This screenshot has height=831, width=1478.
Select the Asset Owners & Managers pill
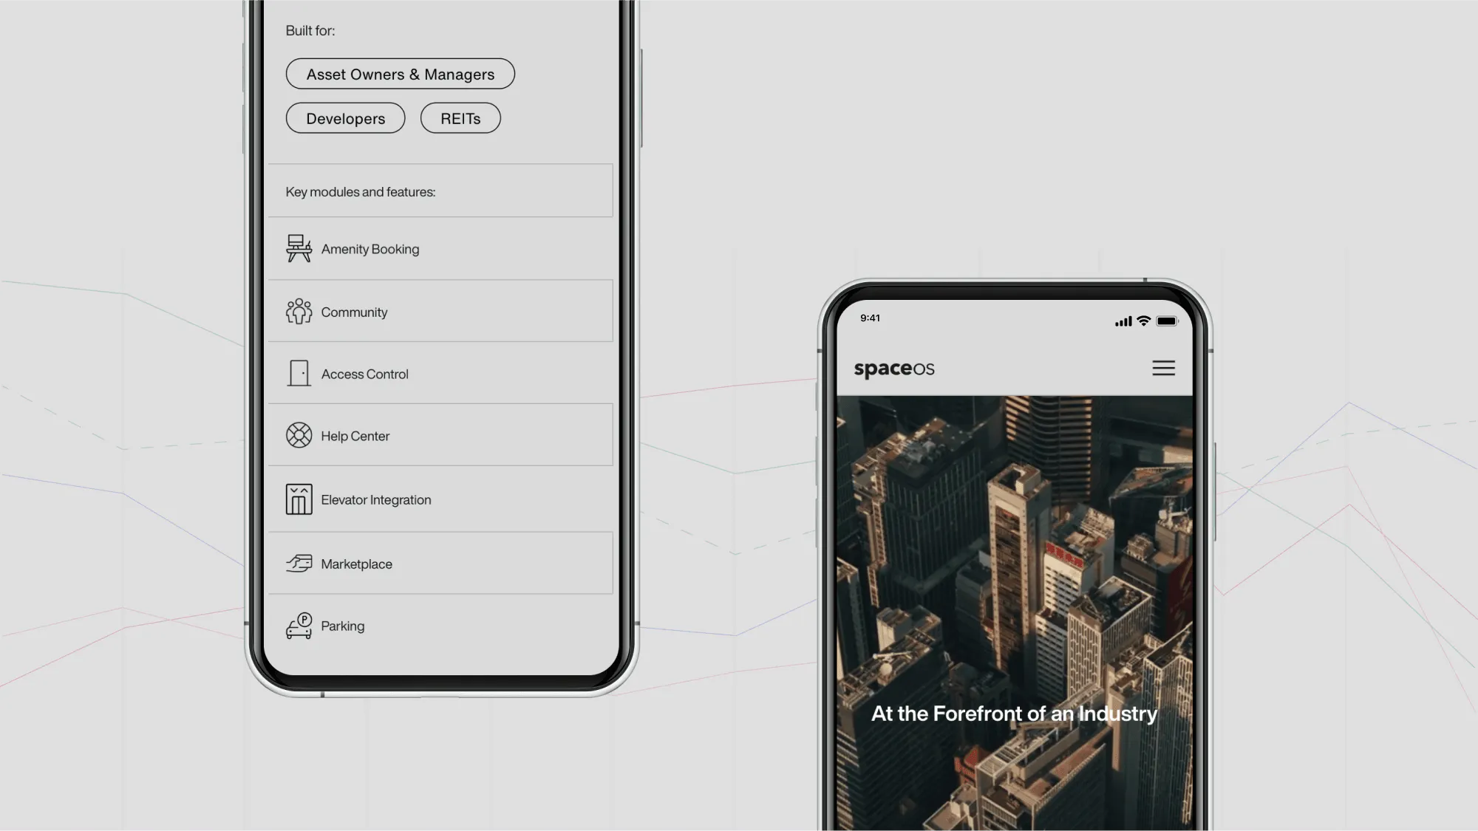[x=400, y=74]
